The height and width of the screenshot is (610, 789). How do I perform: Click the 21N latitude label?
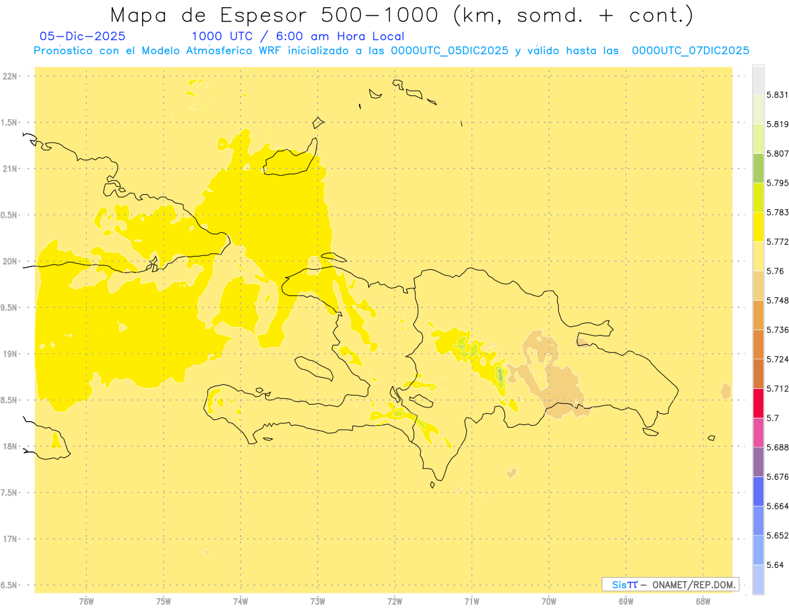10,169
